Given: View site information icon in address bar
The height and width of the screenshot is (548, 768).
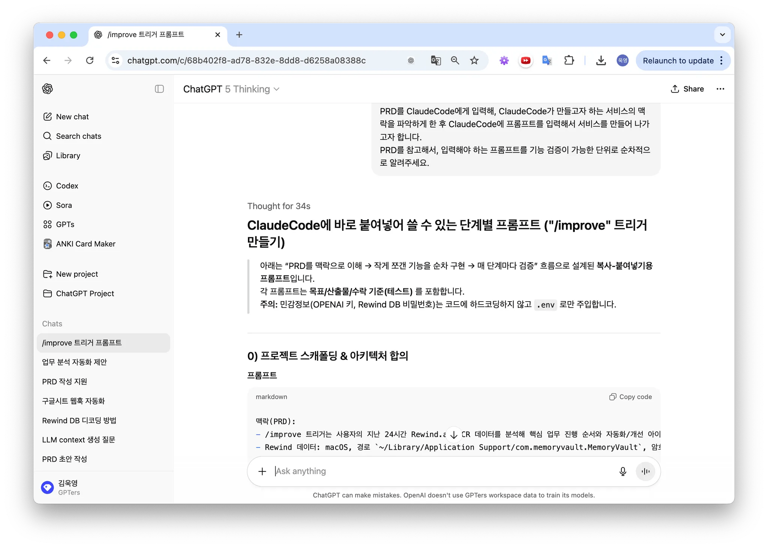Looking at the screenshot, I should point(115,60).
